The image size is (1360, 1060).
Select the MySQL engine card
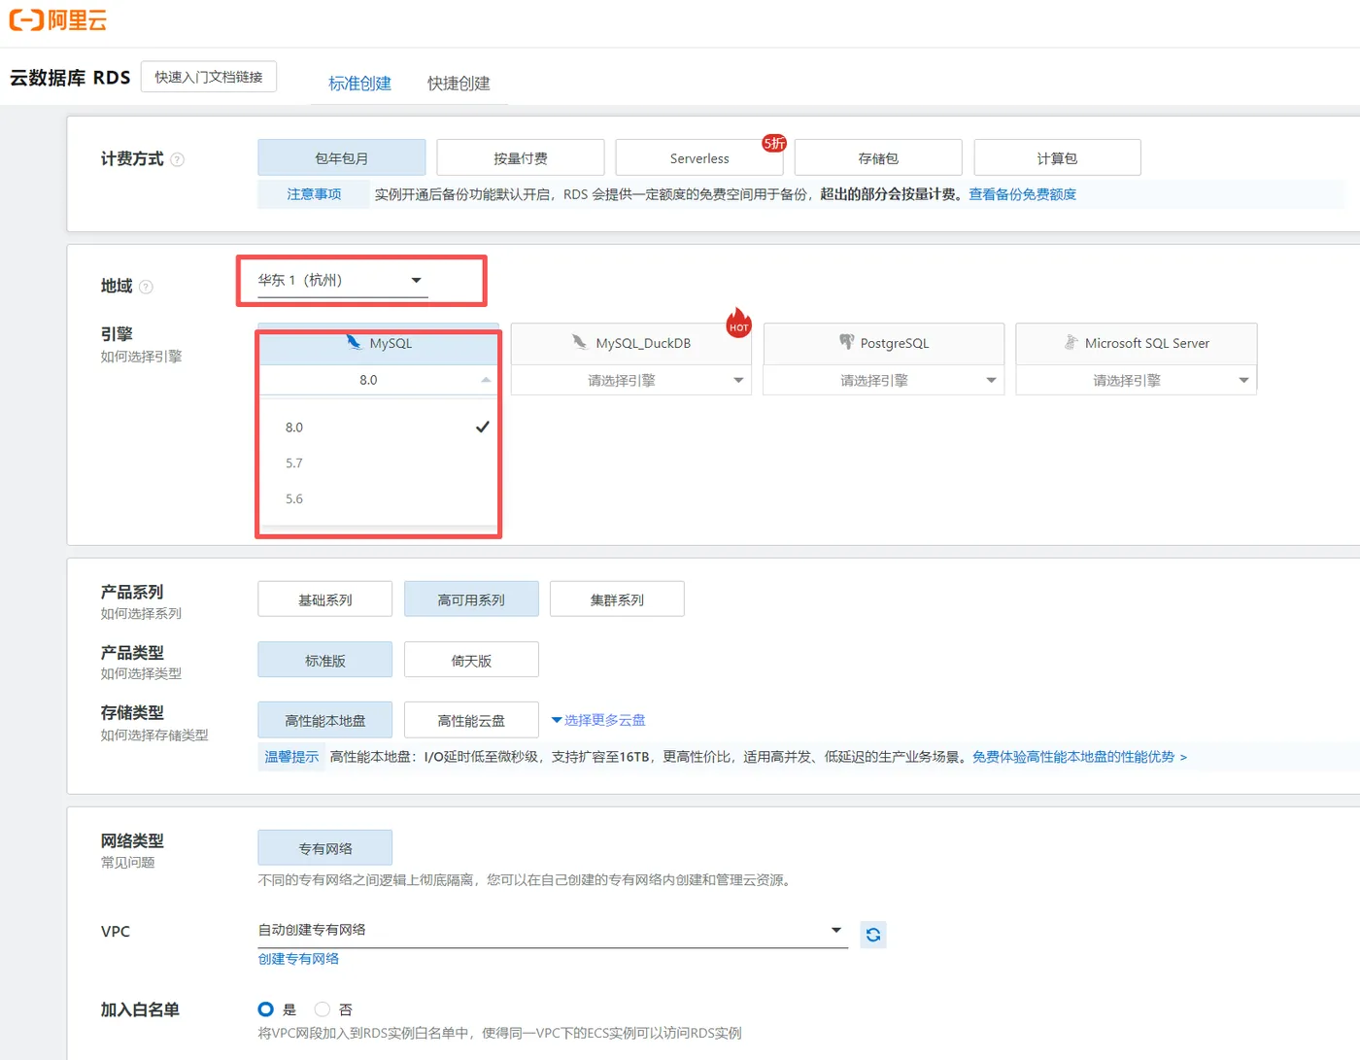click(x=379, y=343)
